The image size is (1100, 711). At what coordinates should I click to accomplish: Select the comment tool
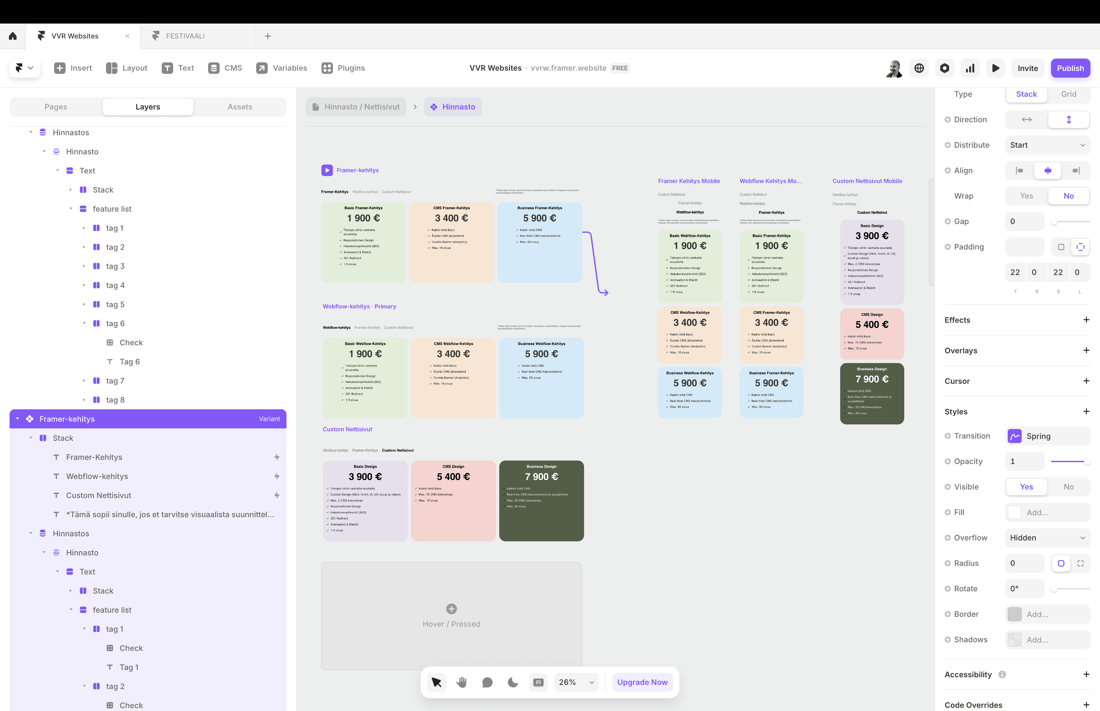487,682
